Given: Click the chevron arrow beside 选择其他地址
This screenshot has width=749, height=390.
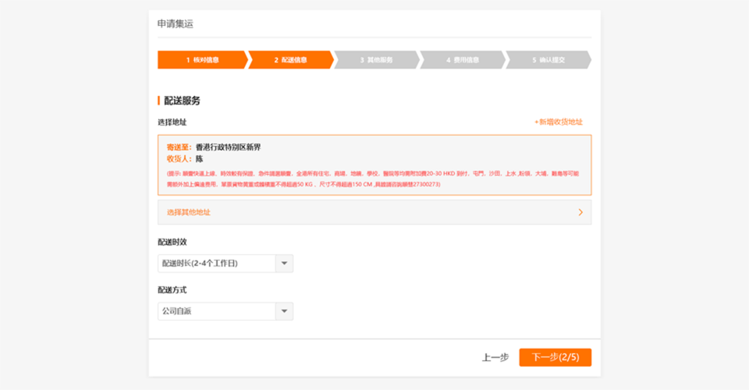Looking at the screenshot, I should pos(580,212).
